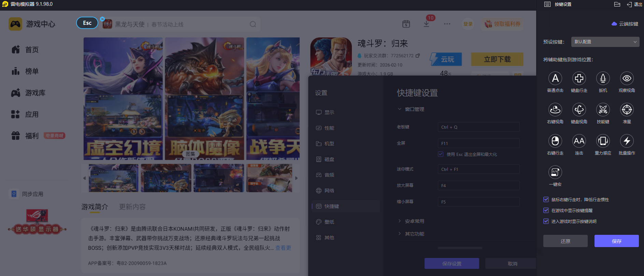Open 云端按键 cloud key mappings

point(625,24)
